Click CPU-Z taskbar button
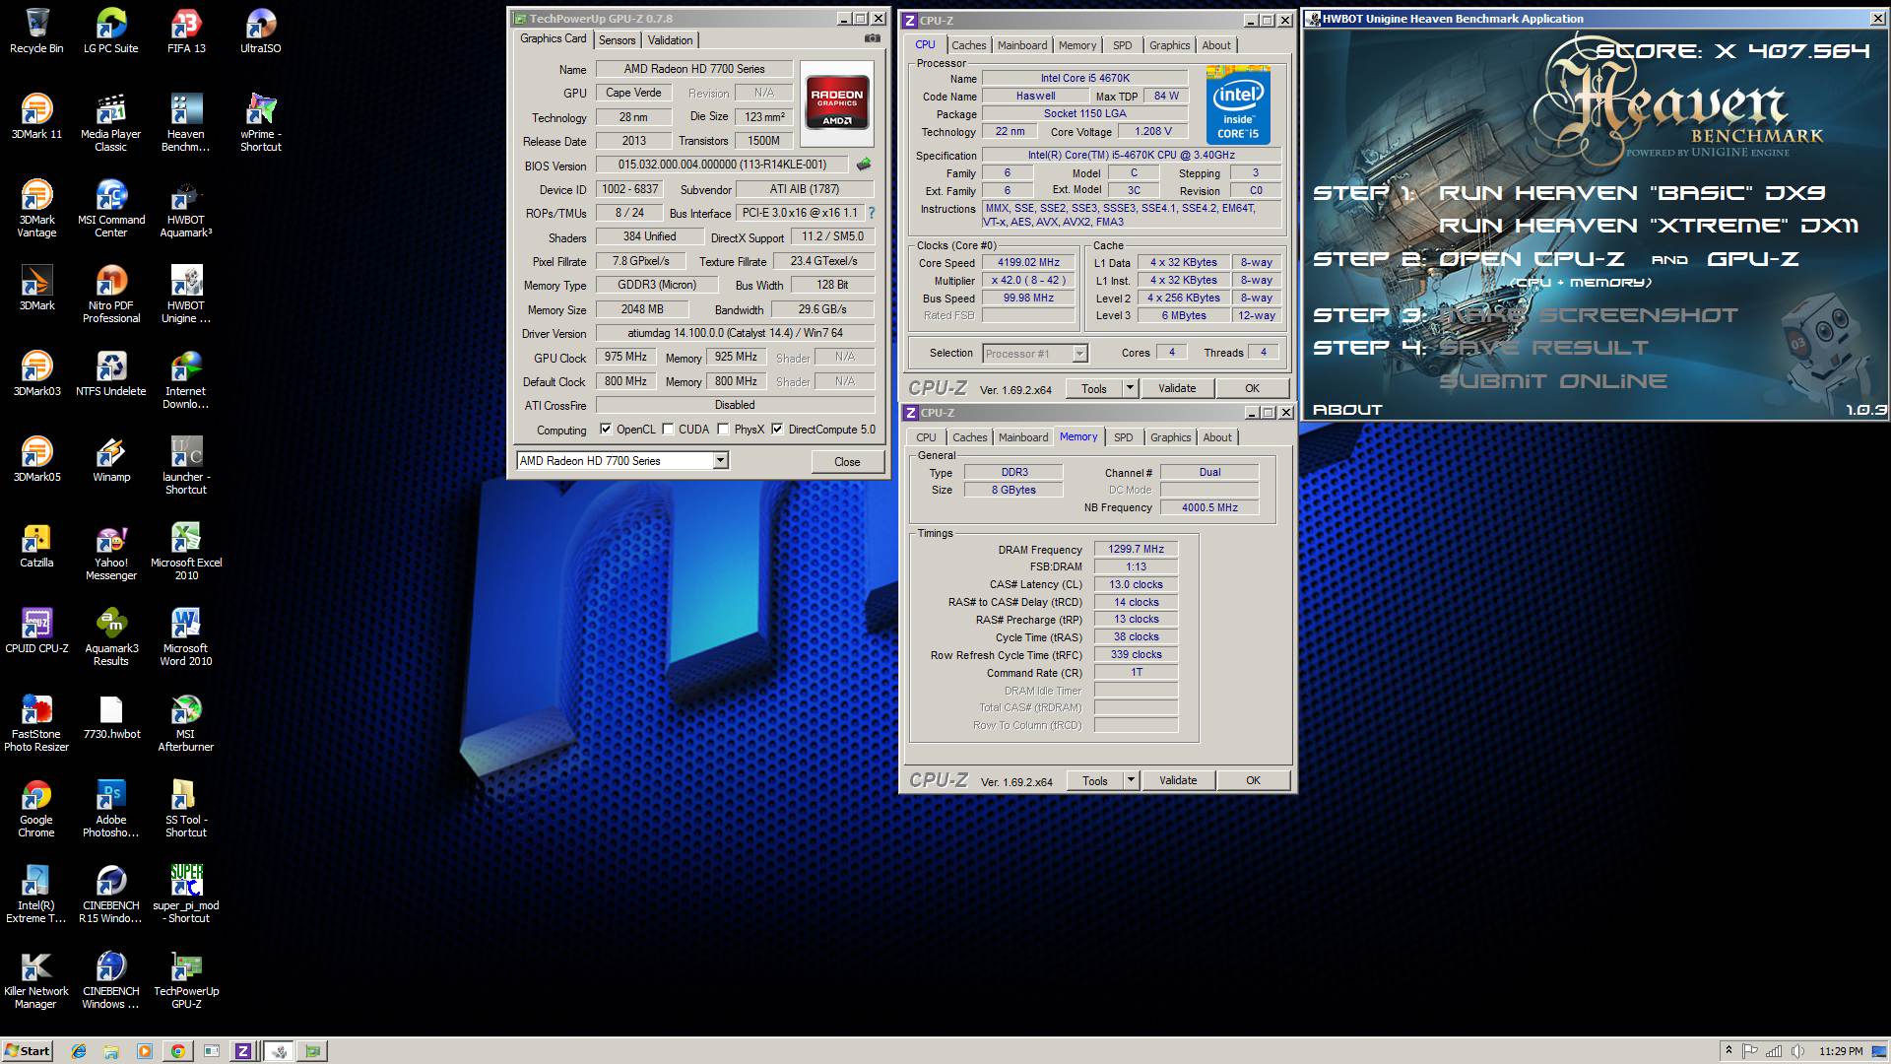This screenshot has width=1891, height=1064. tap(242, 1051)
